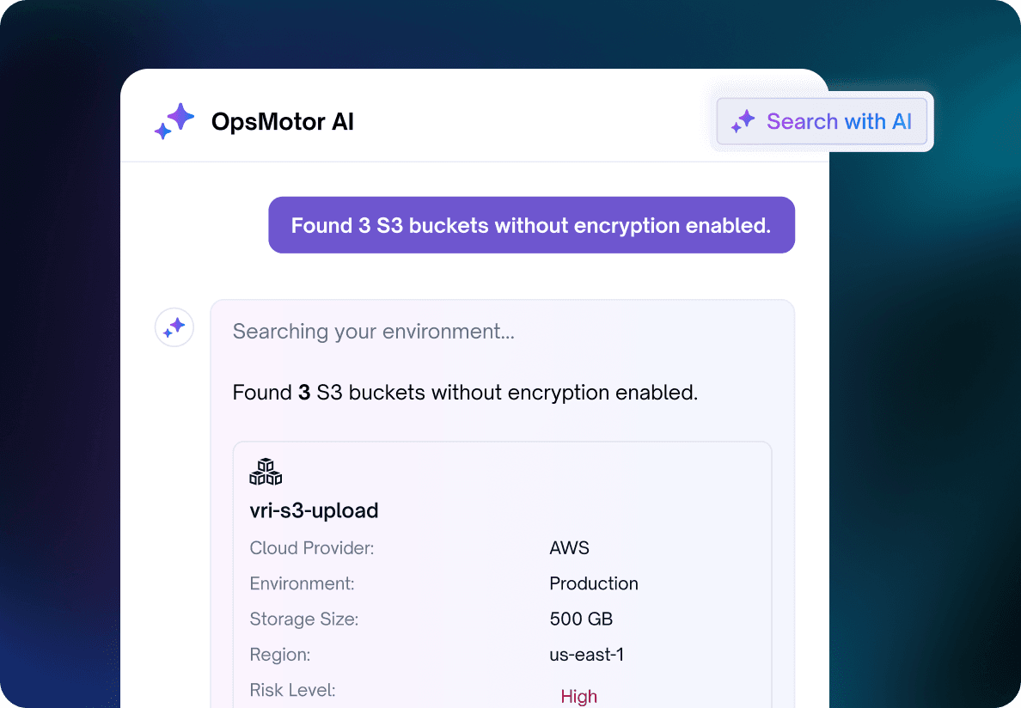Click the Search with AI button
The width and height of the screenshot is (1021, 708).
tap(822, 122)
